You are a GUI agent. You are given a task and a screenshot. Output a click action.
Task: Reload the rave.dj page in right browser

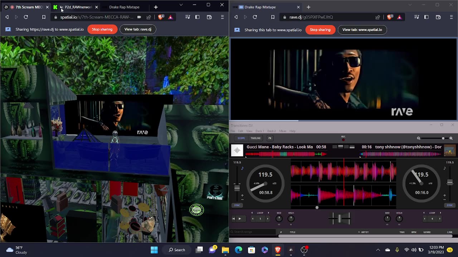(x=255, y=17)
